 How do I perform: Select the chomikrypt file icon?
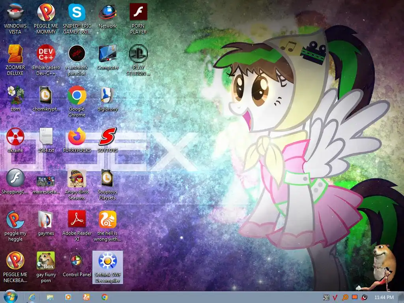46,99
